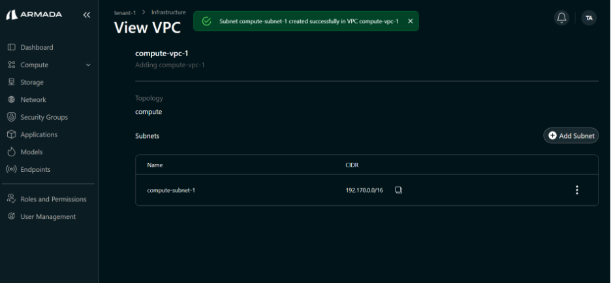Click the success checkmark in notification
This screenshot has height=283, width=611.
pos(207,21)
